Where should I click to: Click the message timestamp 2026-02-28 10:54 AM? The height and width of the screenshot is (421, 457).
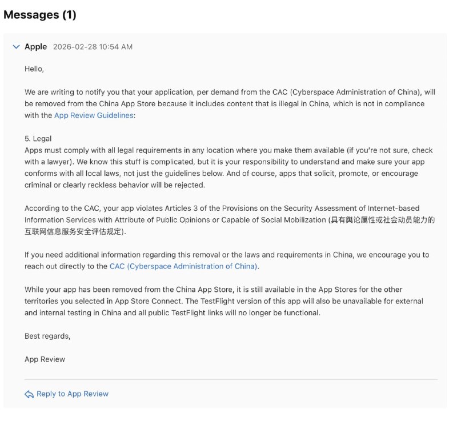(91, 47)
